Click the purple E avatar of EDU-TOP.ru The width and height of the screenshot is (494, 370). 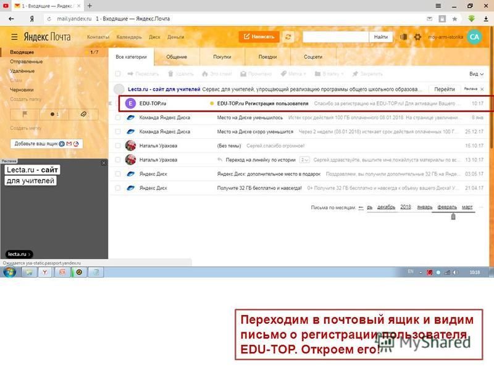coord(130,103)
